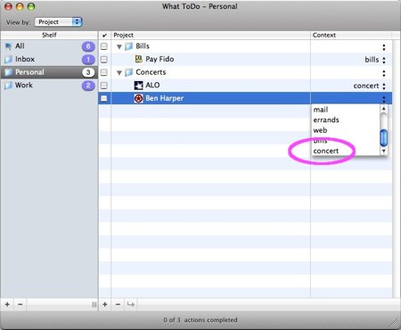The width and height of the screenshot is (401, 330).
Task: Select the Bills project name
Action: pos(143,46)
